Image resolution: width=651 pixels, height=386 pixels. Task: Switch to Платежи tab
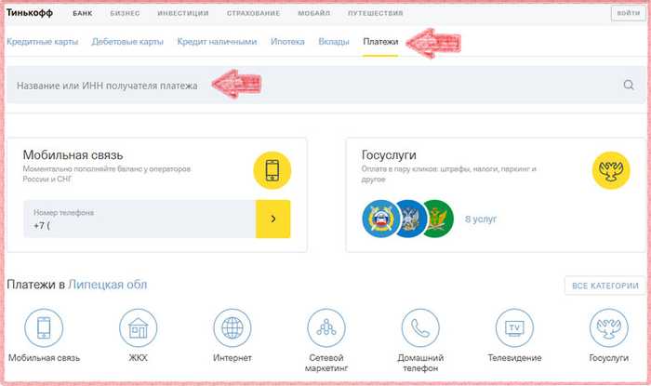click(380, 42)
